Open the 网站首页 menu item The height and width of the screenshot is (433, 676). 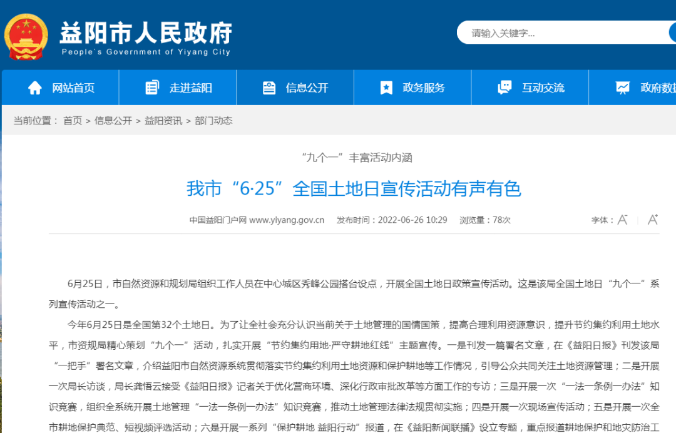[x=73, y=88]
